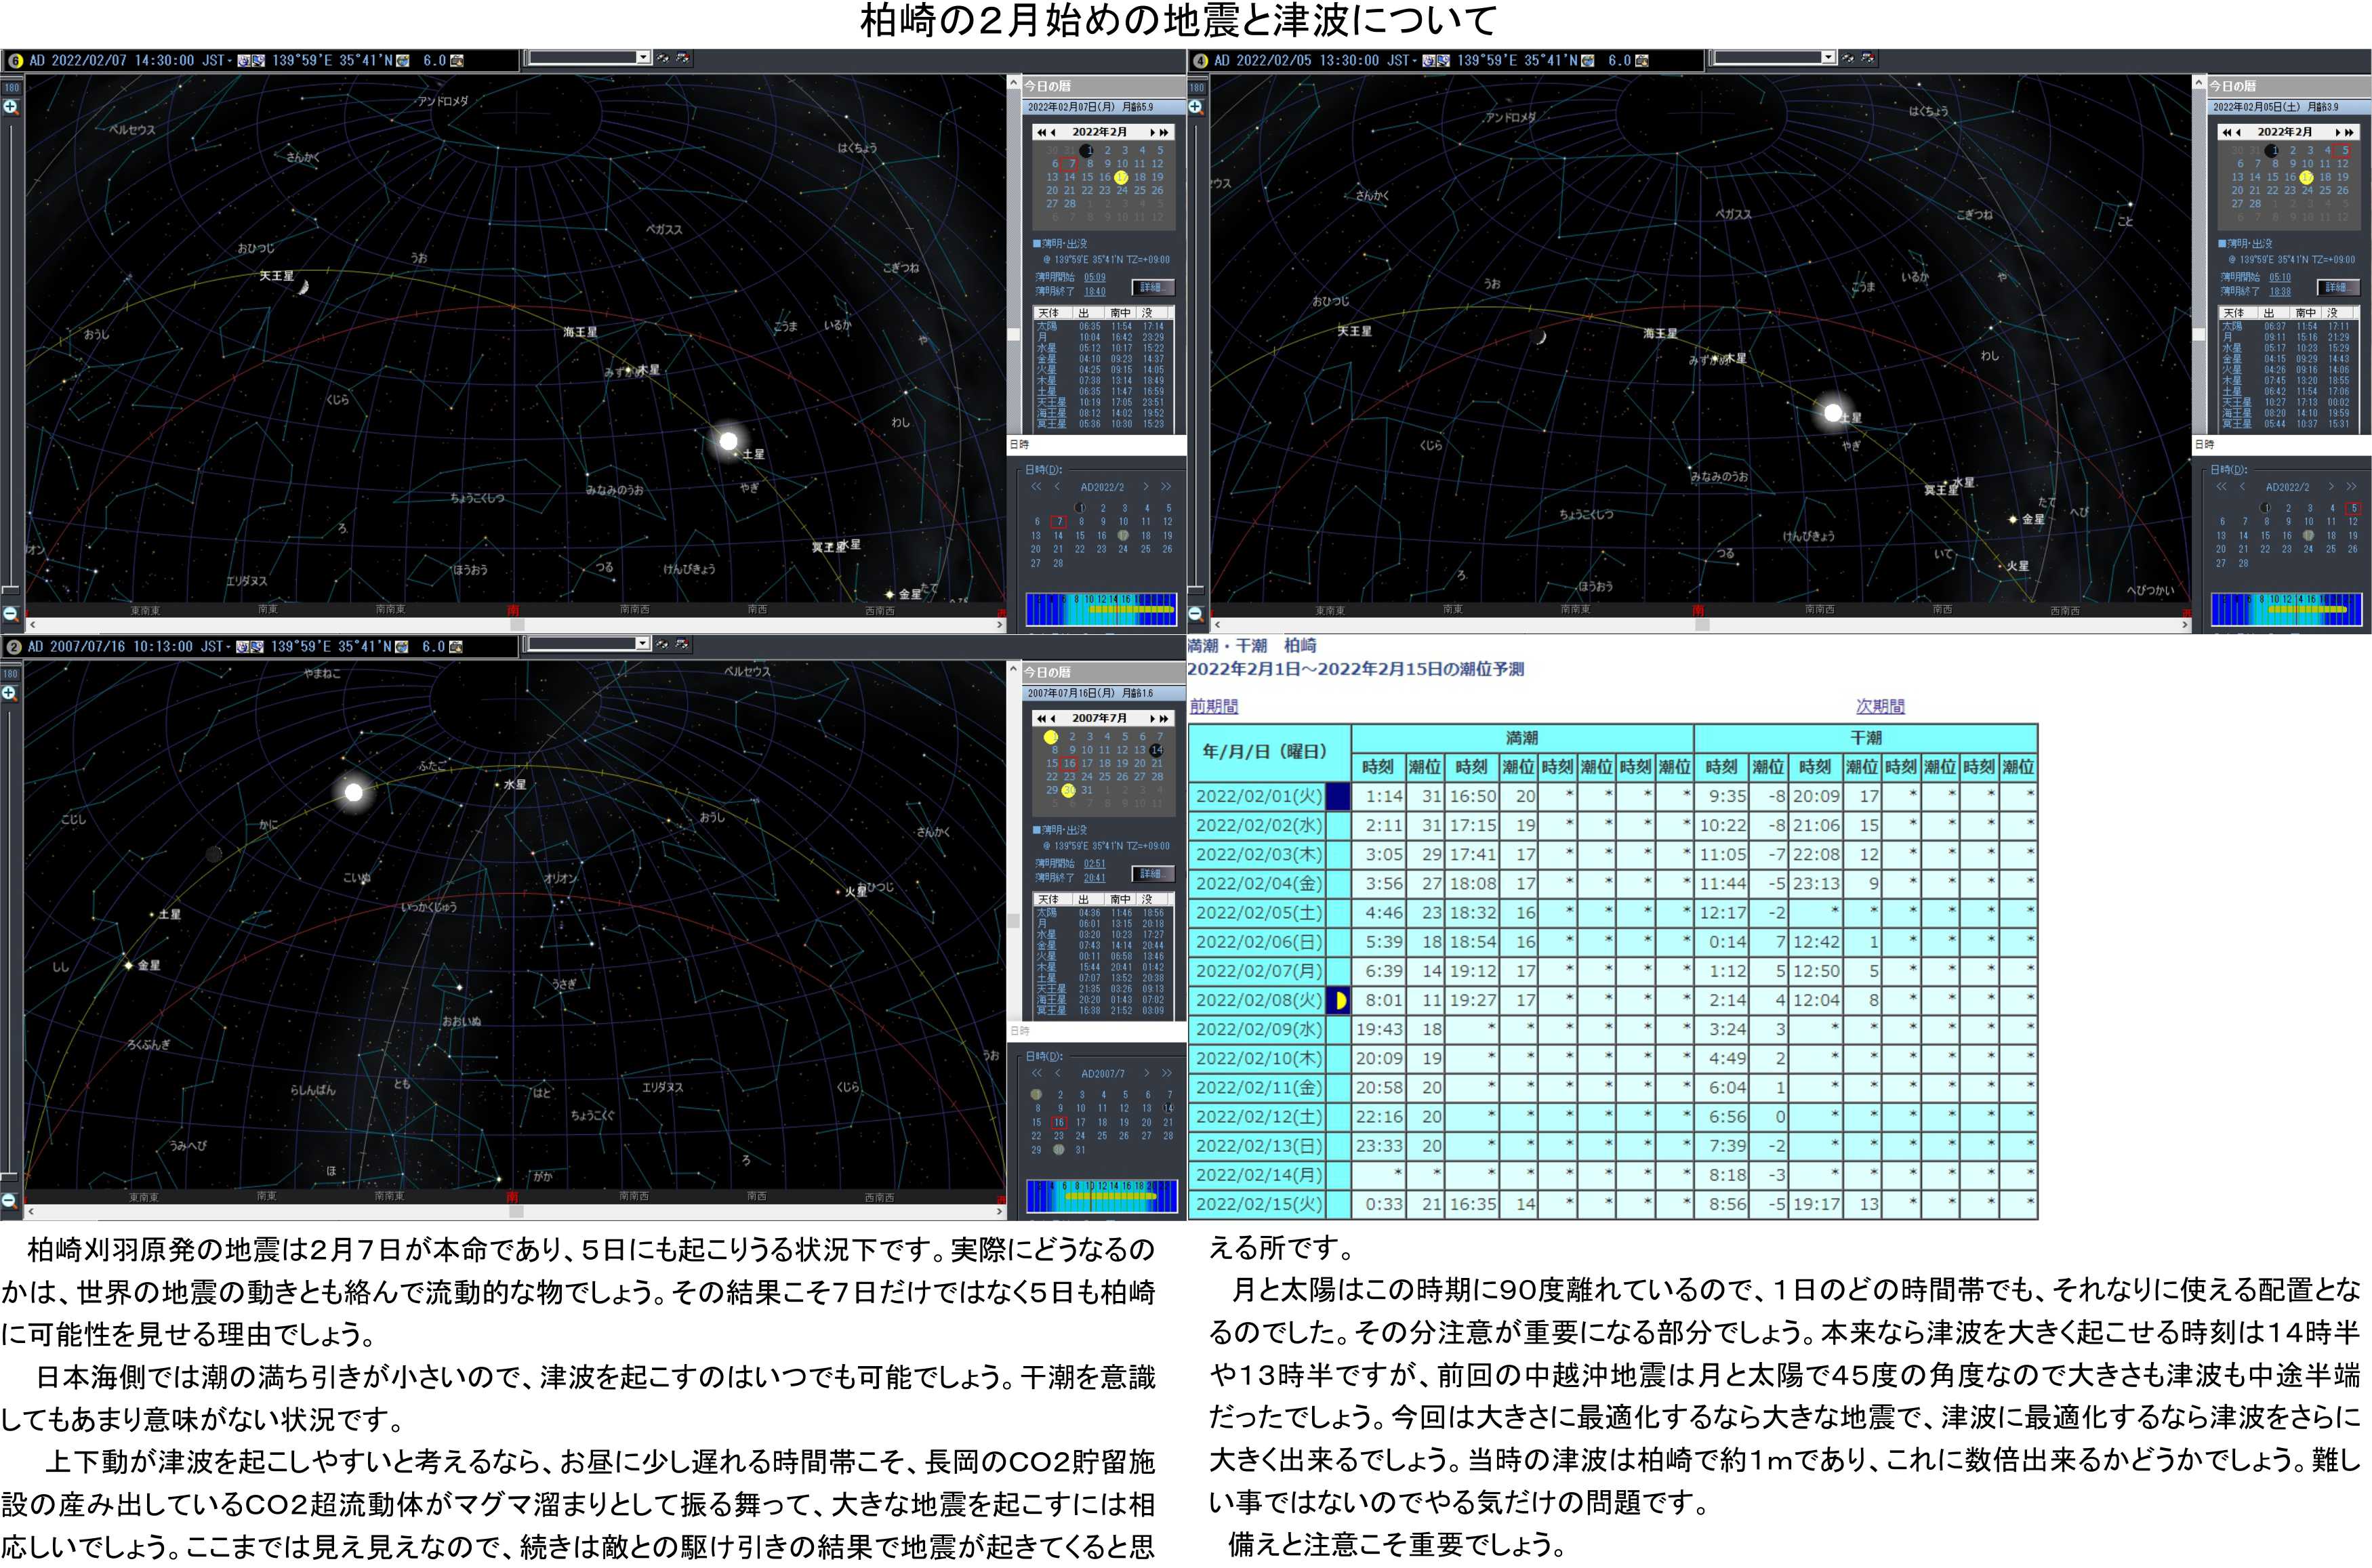Click window number 6 icon

(15, 60)
